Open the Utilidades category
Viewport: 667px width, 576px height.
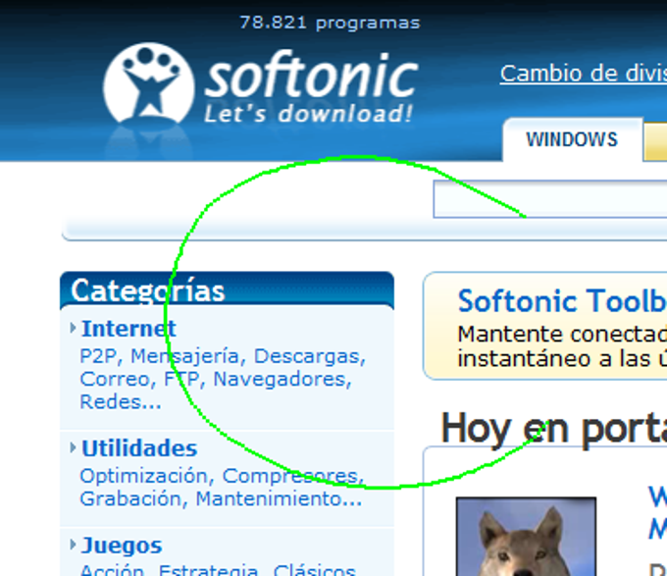pos(139,448)
